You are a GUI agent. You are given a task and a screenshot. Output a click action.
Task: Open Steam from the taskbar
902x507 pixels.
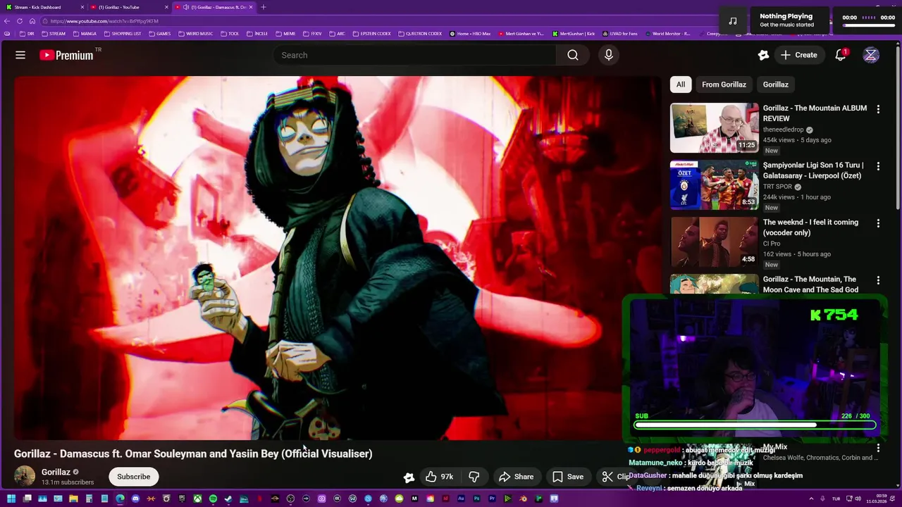228,499
